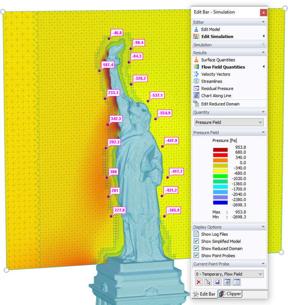Collapse the Editor section
Viewport: 288px width, 305px height.
tap(263, 22)
